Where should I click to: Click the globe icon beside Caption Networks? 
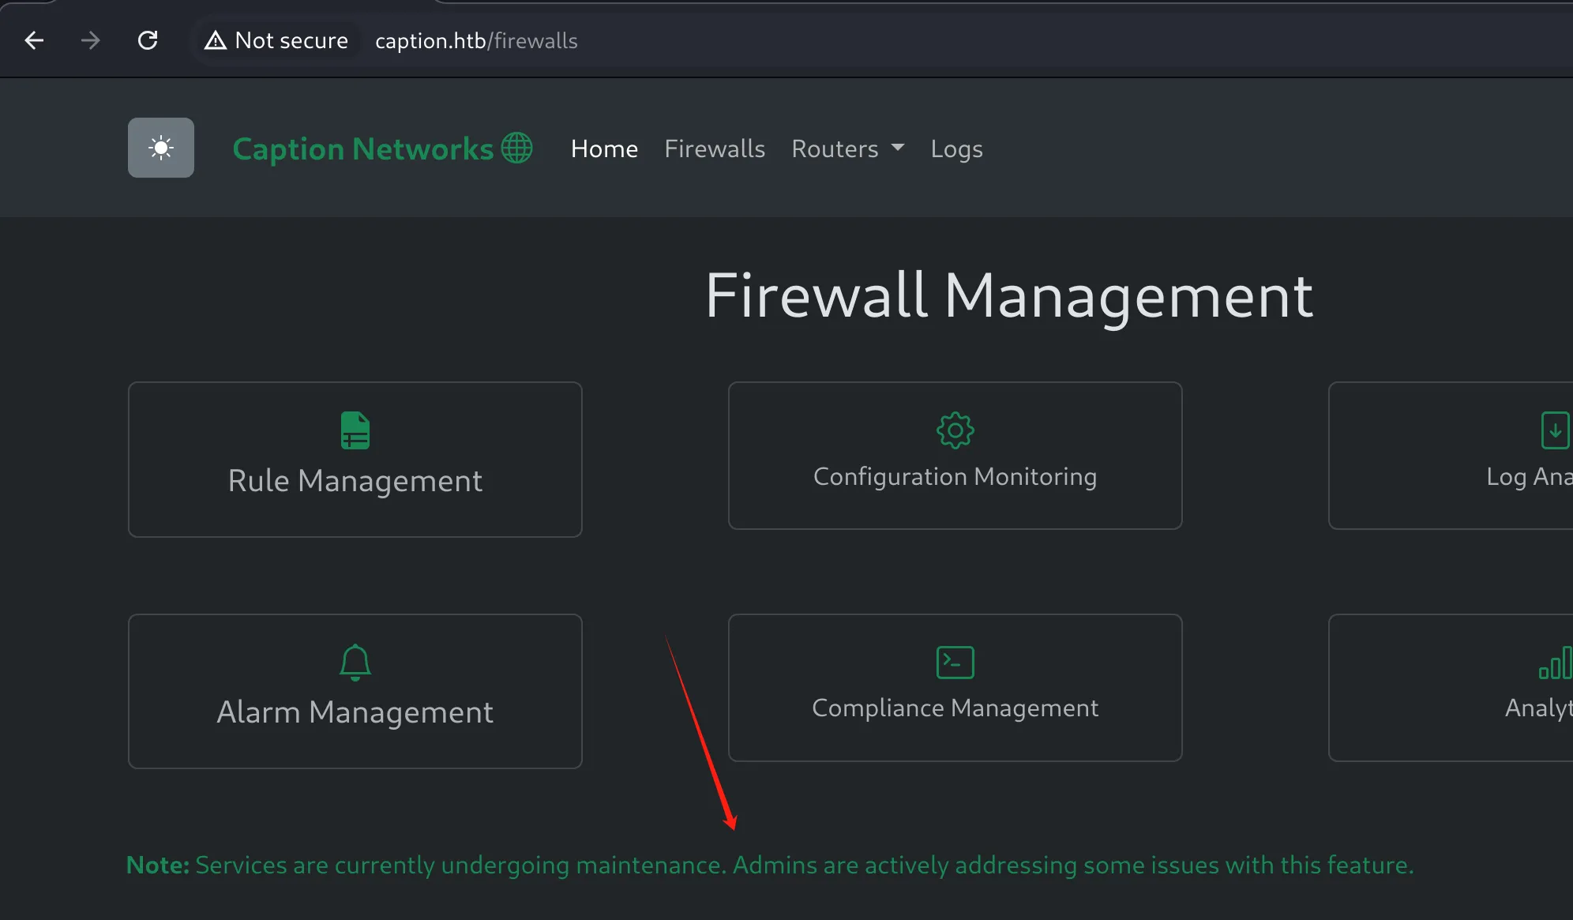[x=517, y=148]
